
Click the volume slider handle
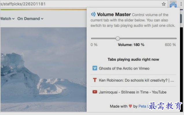pos(118,38)
